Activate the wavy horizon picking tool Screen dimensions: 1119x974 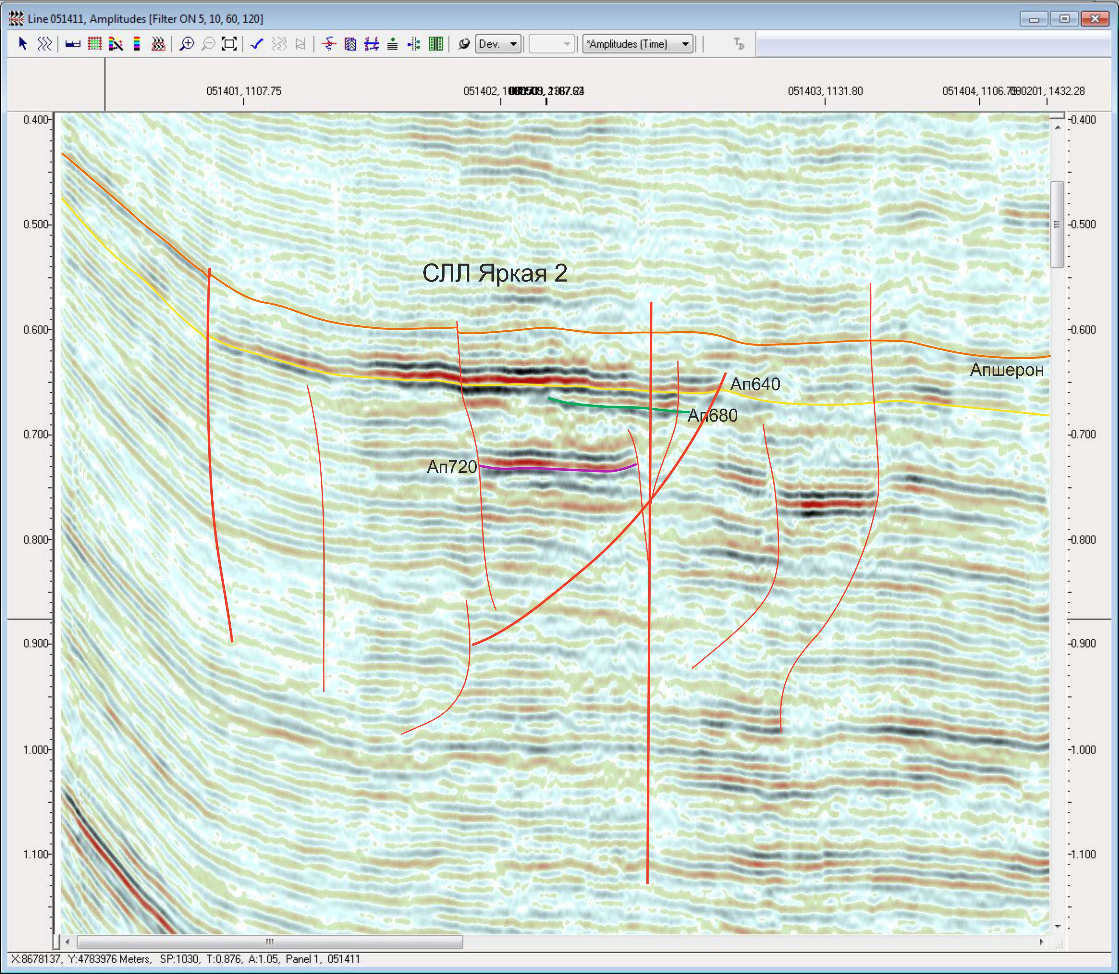[x=44, y=44]
